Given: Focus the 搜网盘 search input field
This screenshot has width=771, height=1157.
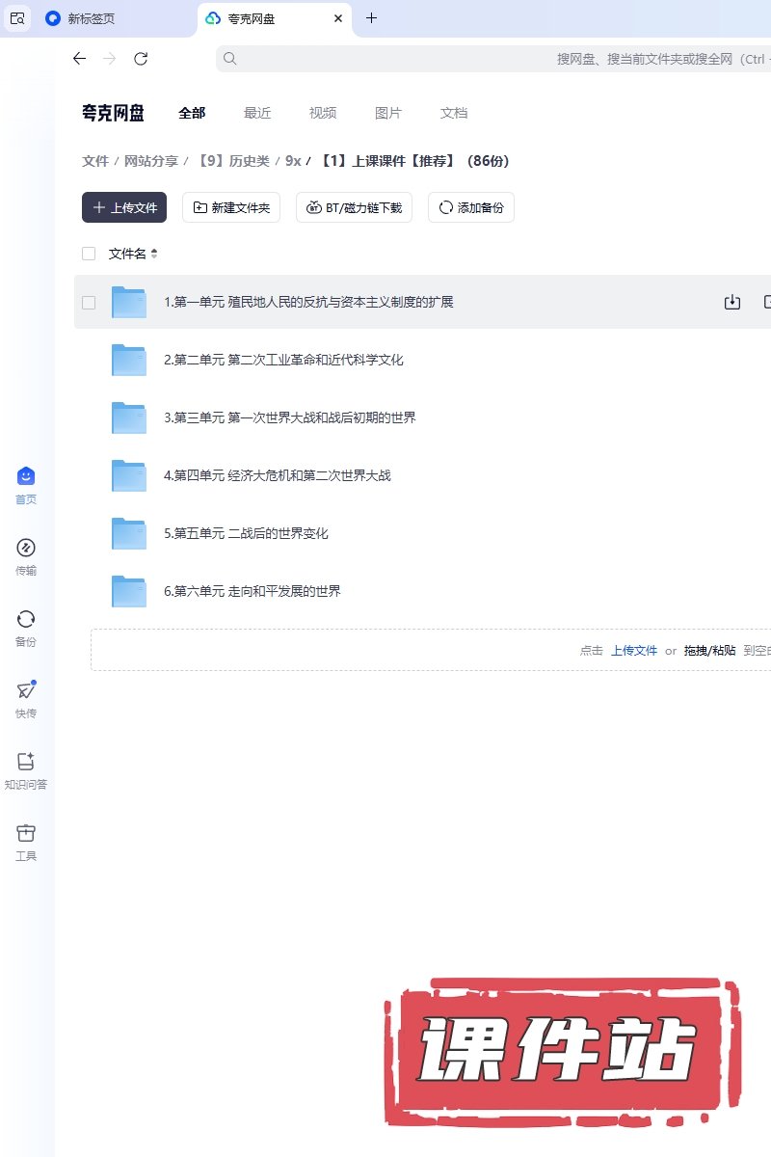Looking at the screenshot, I should (482, 59).
